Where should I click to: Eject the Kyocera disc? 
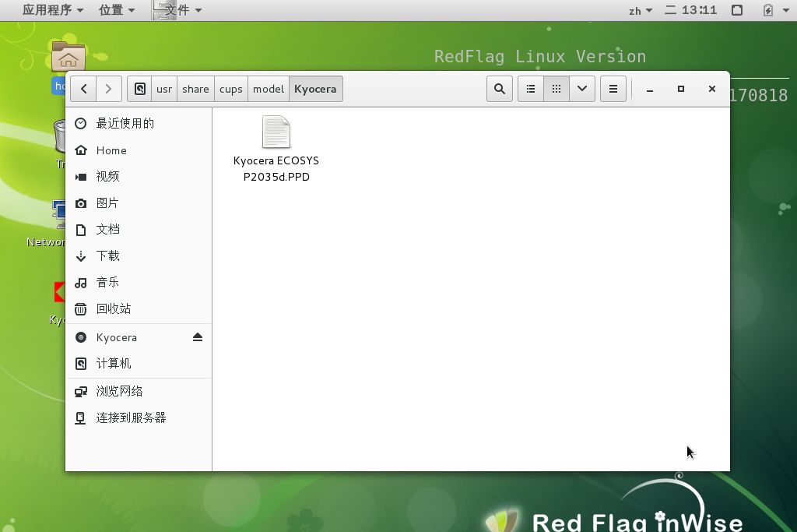[x=198, y=337]
